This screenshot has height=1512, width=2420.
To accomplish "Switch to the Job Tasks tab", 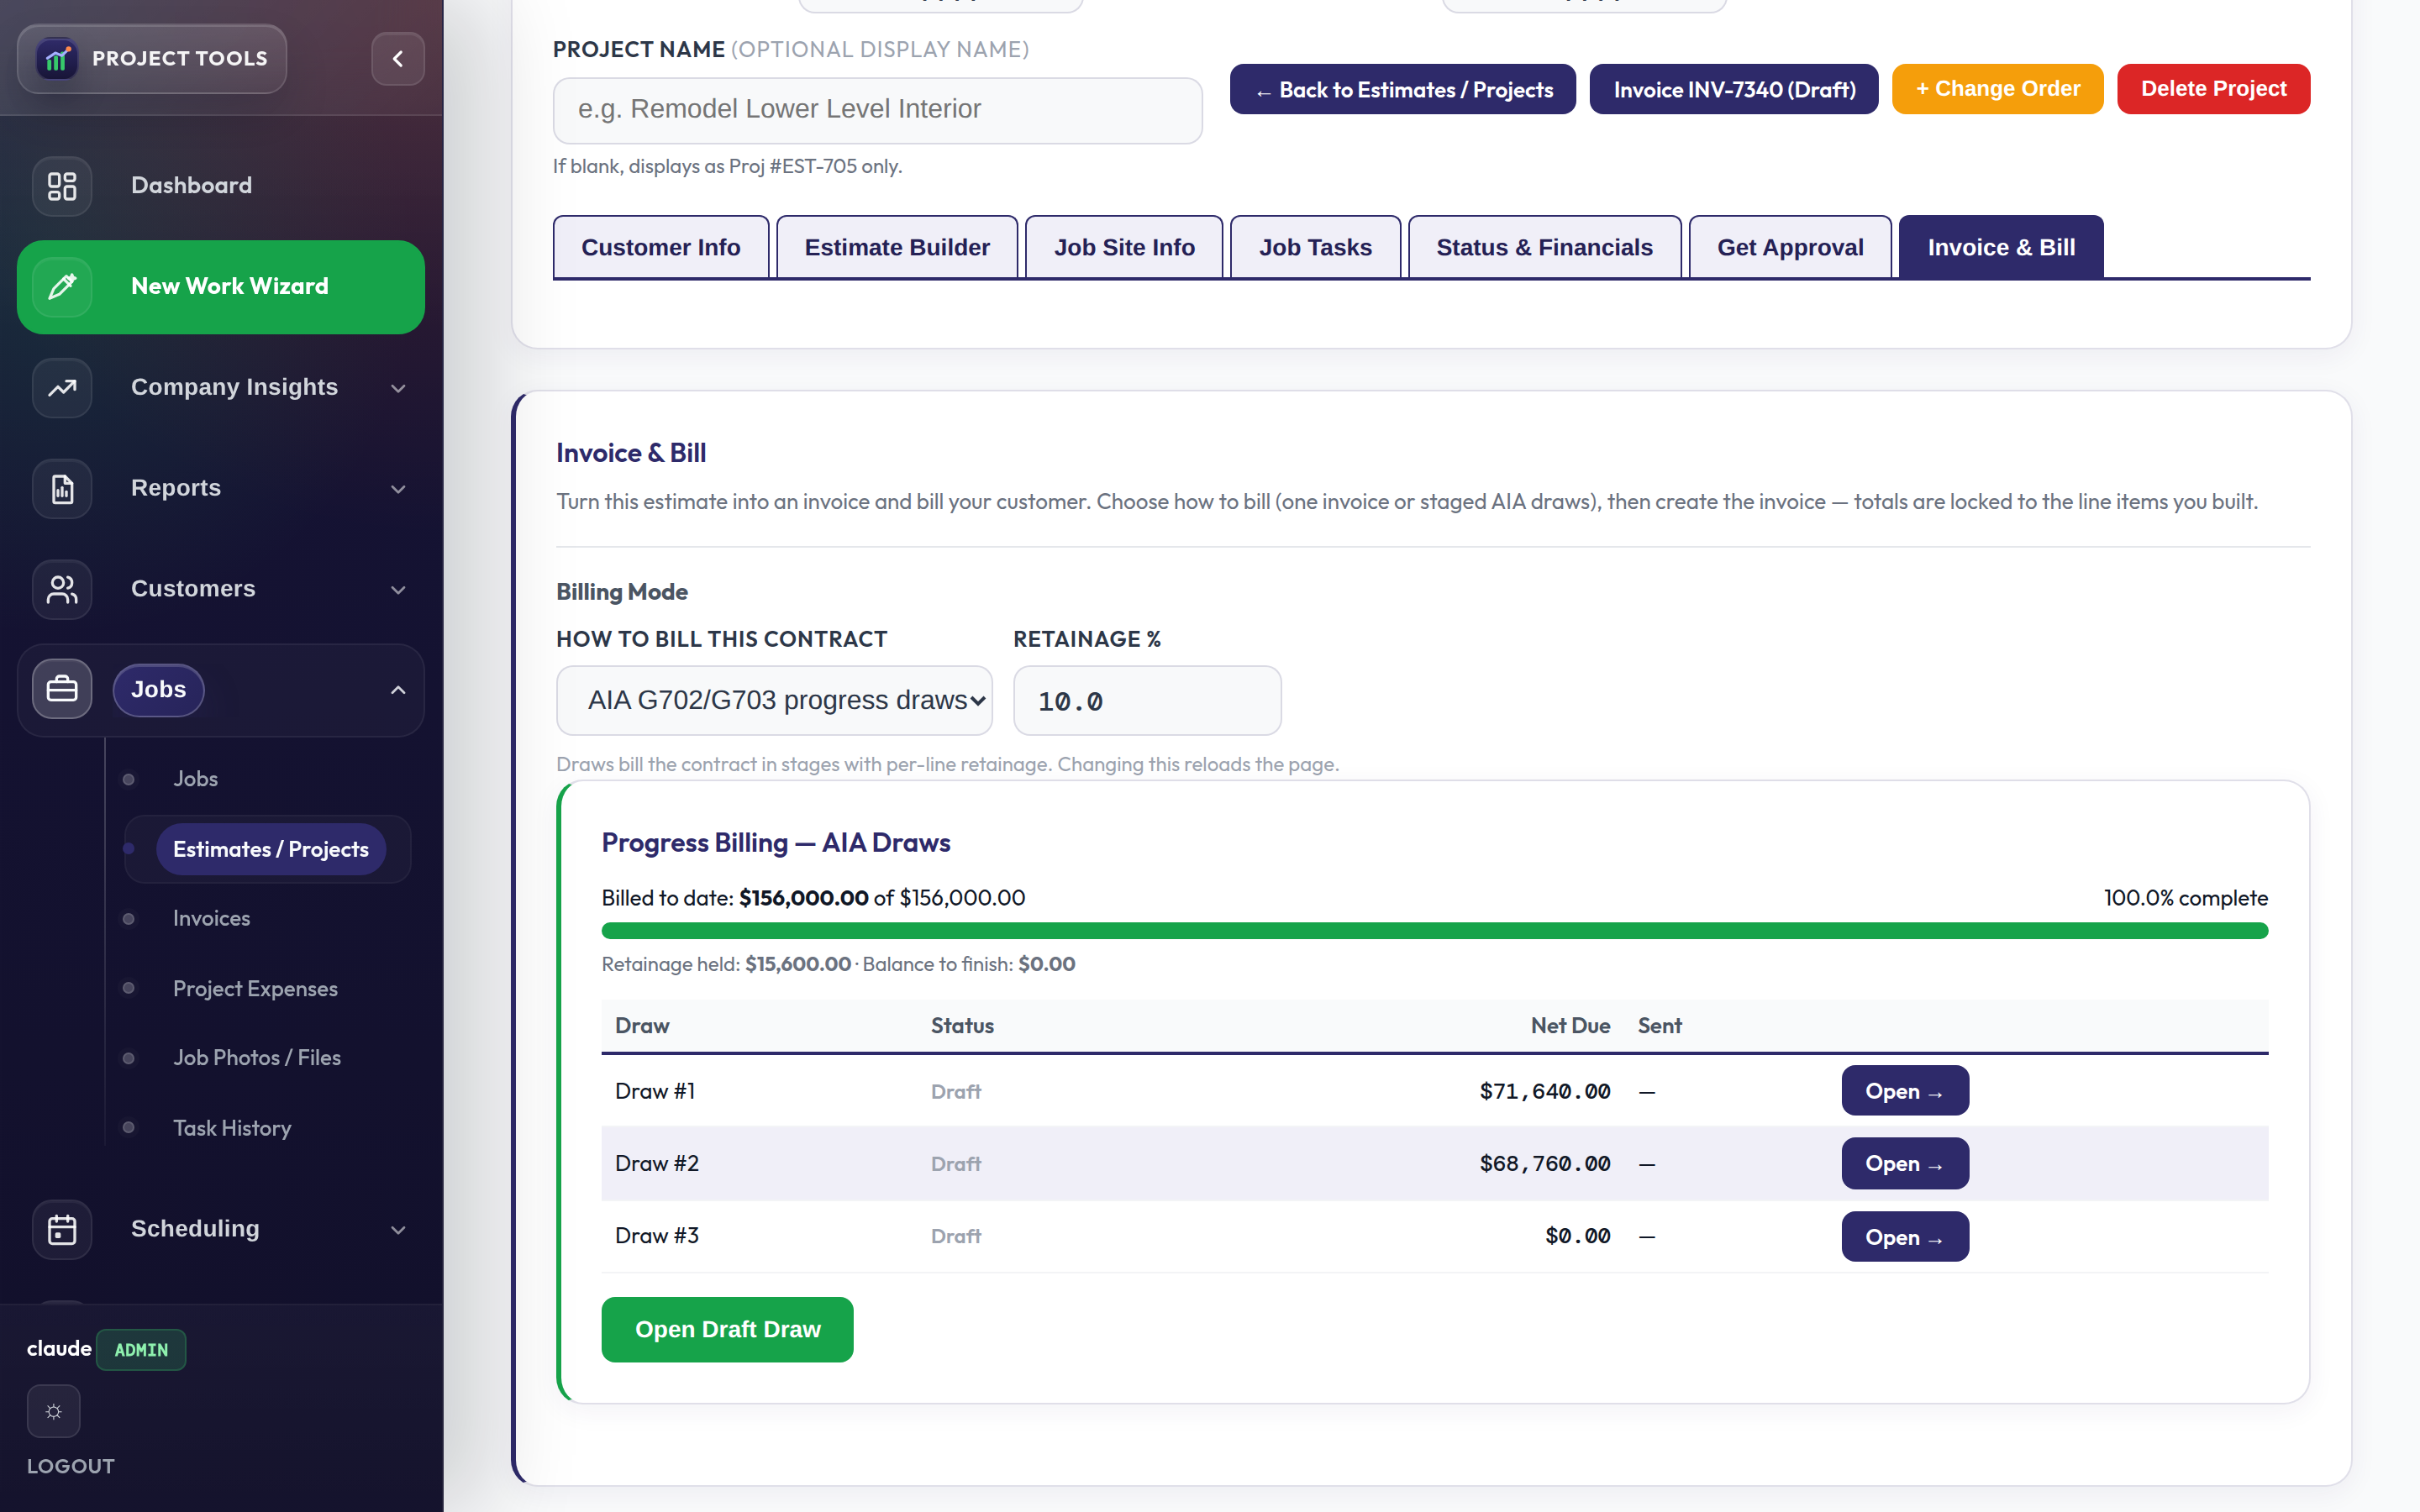I will point(1315,247).
